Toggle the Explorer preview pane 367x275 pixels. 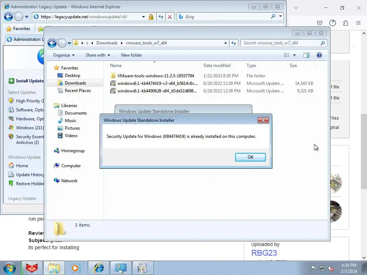coord(306,55)
